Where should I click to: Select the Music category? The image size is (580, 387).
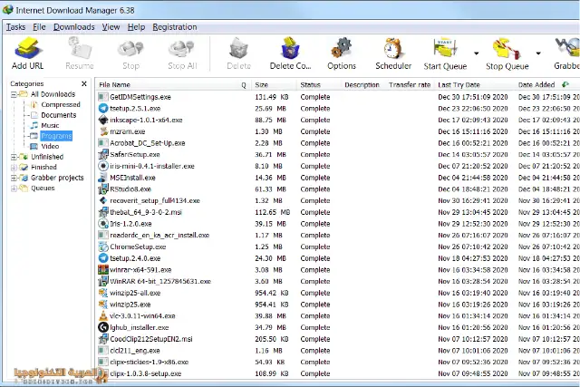click(50, 125)
